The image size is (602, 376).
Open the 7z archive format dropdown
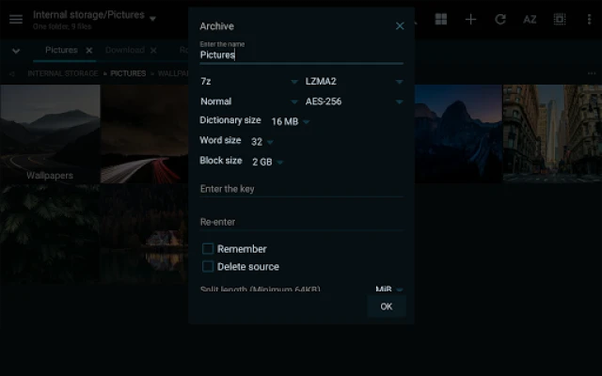248,82
